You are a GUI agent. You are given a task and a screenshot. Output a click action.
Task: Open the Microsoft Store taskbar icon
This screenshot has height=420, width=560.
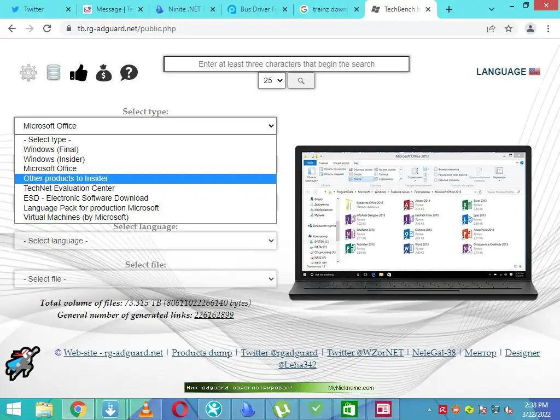click(x=348, y=409)
